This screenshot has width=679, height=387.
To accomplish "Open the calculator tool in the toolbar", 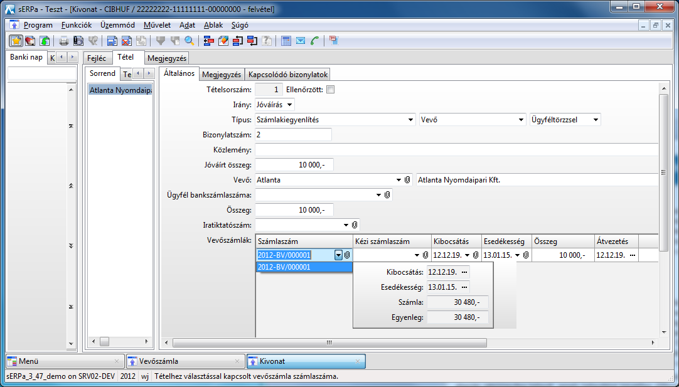I will pos(286,41).
